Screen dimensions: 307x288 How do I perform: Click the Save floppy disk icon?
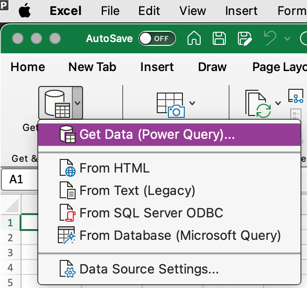click(219, 38)
